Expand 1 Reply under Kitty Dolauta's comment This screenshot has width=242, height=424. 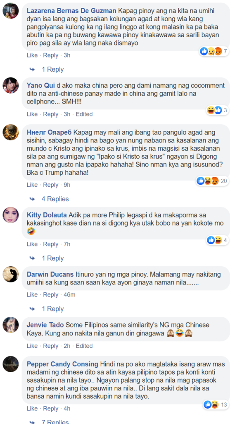pos(52,258)
